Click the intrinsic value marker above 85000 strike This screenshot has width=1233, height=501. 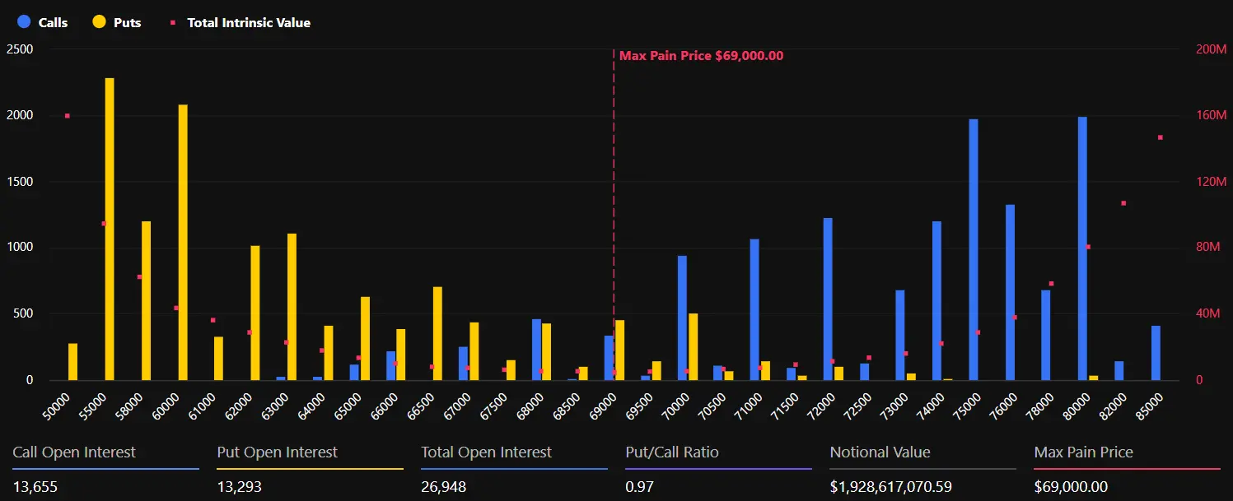(x=1161, y=137)
